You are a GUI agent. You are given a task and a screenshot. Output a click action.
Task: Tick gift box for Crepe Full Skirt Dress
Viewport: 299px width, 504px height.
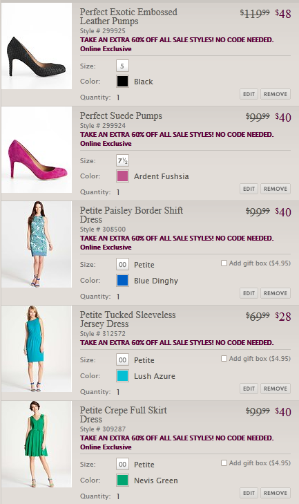[224, 463]
